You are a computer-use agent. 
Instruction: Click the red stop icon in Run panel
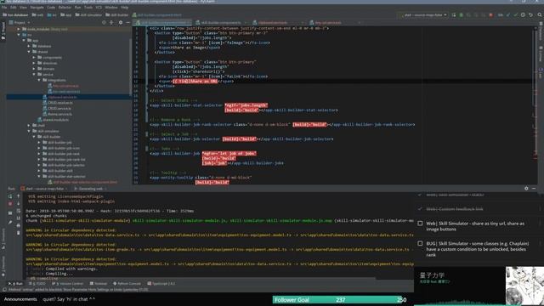10,204
